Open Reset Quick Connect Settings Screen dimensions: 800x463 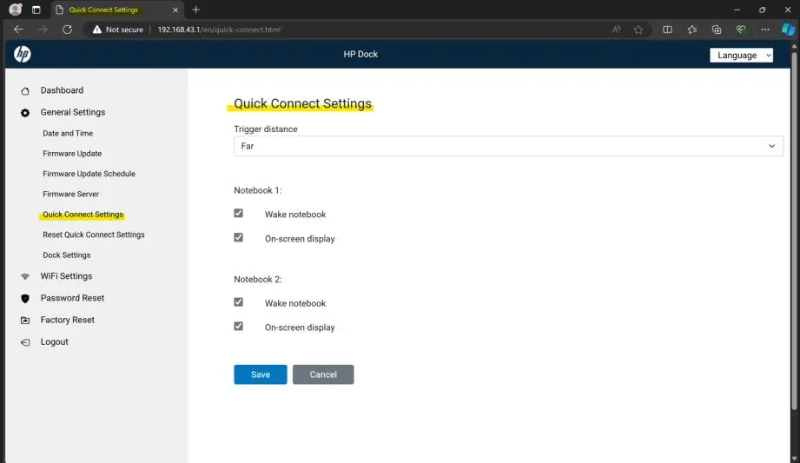pos(93,235)
